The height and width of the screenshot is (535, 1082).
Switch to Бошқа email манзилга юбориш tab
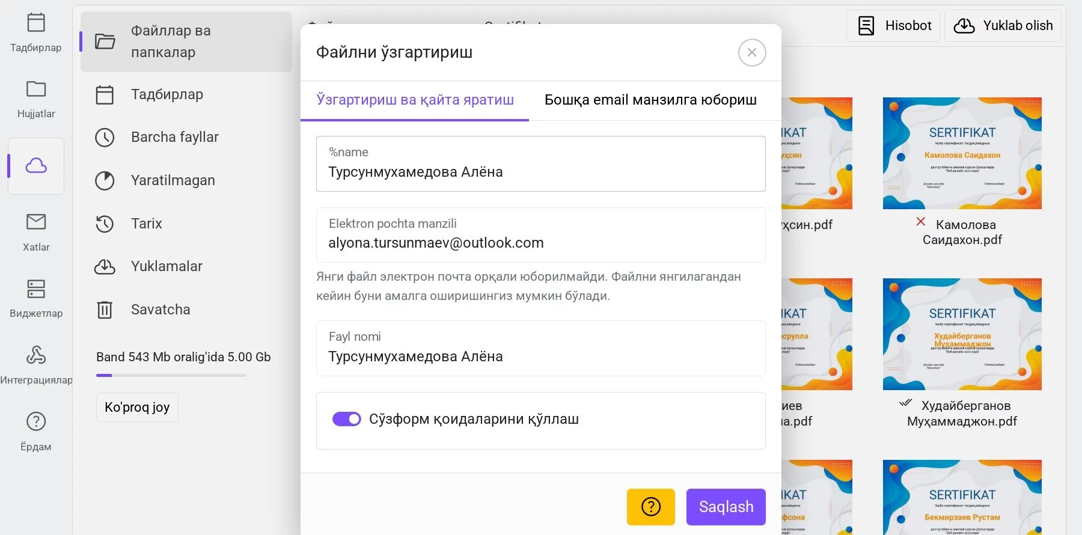[650, 100]
